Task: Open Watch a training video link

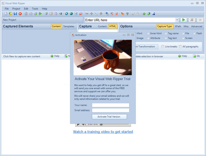Action: (103, 132)
